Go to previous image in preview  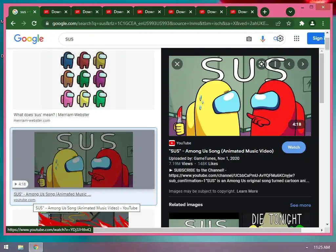[289, 64]
